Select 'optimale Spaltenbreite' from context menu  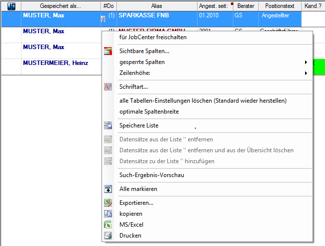click(x=149, y=112)
